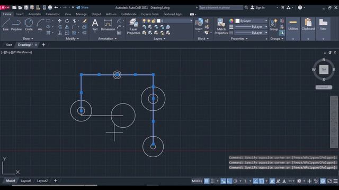
Task: Open the Express Tools ribbon tab
Action: point(150,14)
